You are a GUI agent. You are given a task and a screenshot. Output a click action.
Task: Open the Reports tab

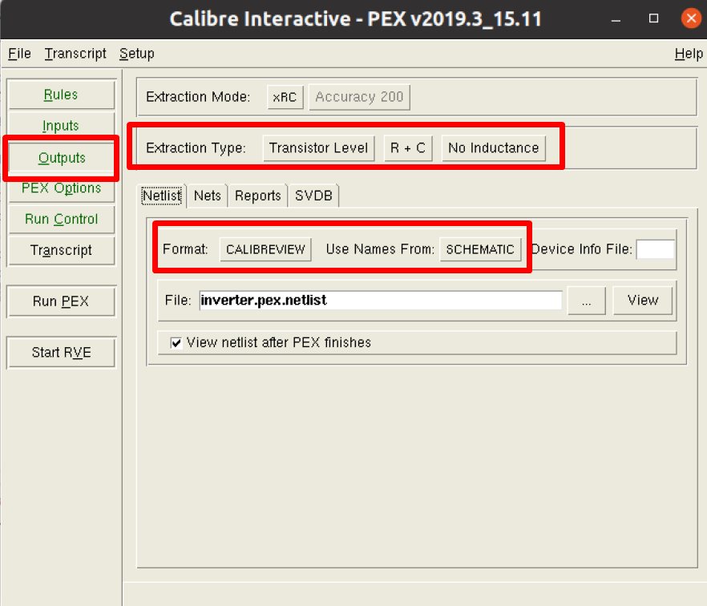(257, 195)
